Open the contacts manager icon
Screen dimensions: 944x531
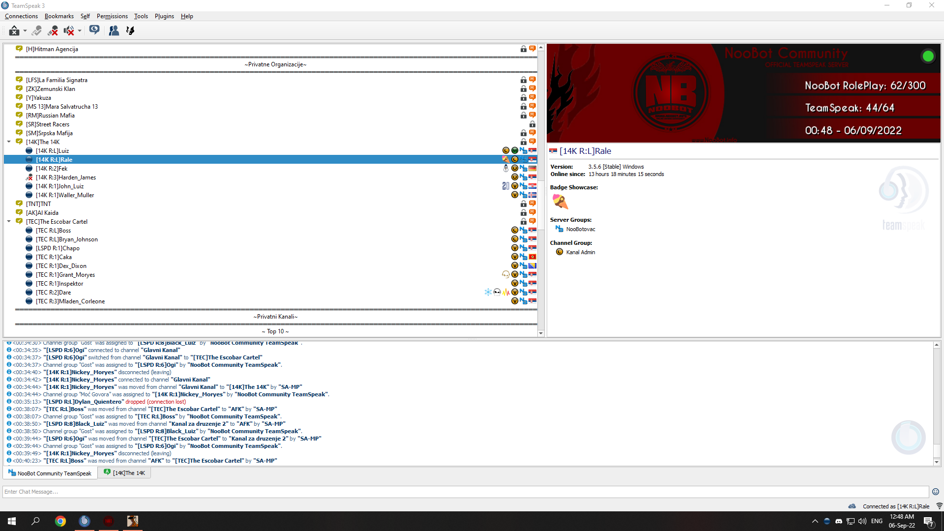point(114,30)
